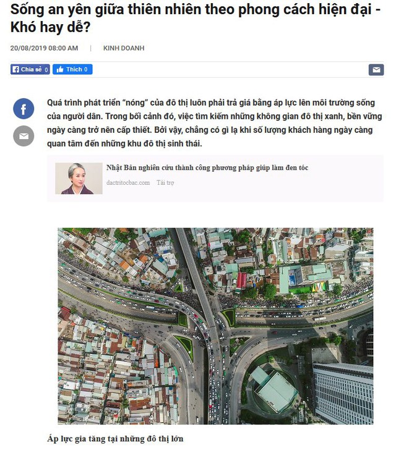Click the round blue Facebook sidebar icon

24,109
